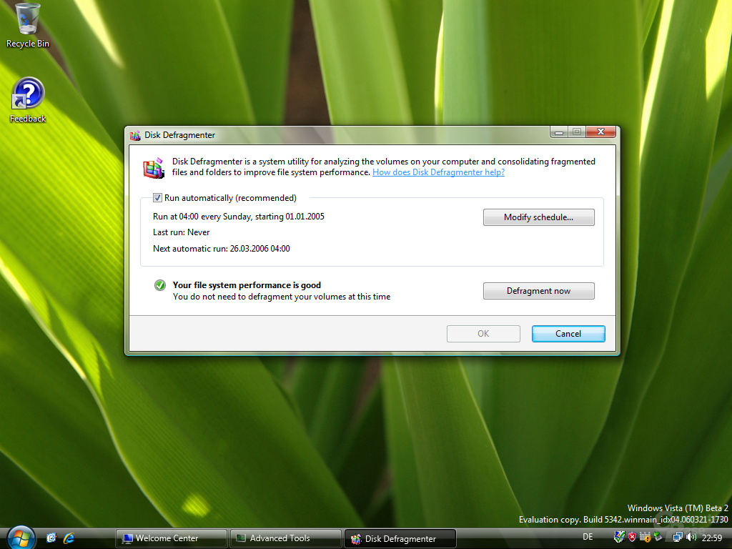Image resolution: width=732 pixels, height=549 pixels.
Task: Open the red shield security alert tray icon
Action: (x=632, y=538)
